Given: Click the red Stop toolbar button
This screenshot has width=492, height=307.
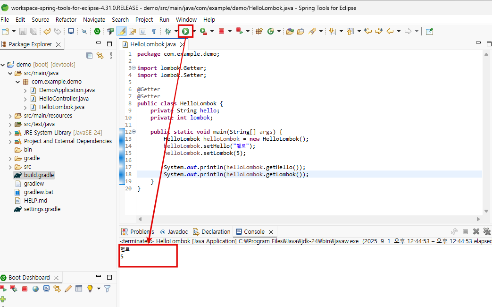Looking at the screenshot, I should pyautogui.click(x=221, y=31).
